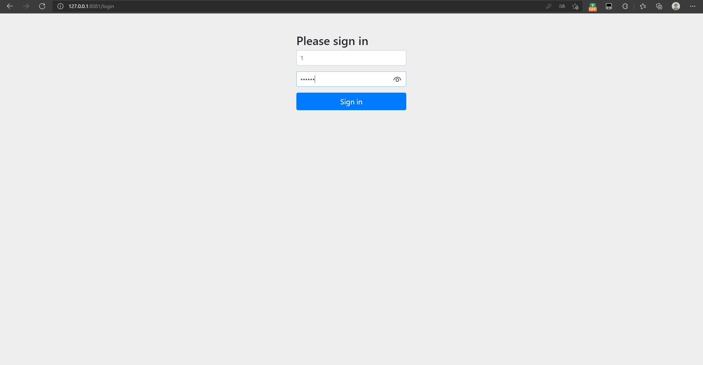703x365 pixels.
Task: Select the address bar URL
Action: pyautogui.click(x=91, y=6)
